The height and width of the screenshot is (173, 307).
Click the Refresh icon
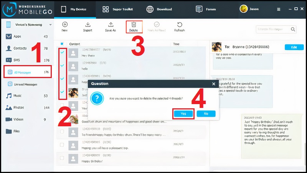click(180, 24)
